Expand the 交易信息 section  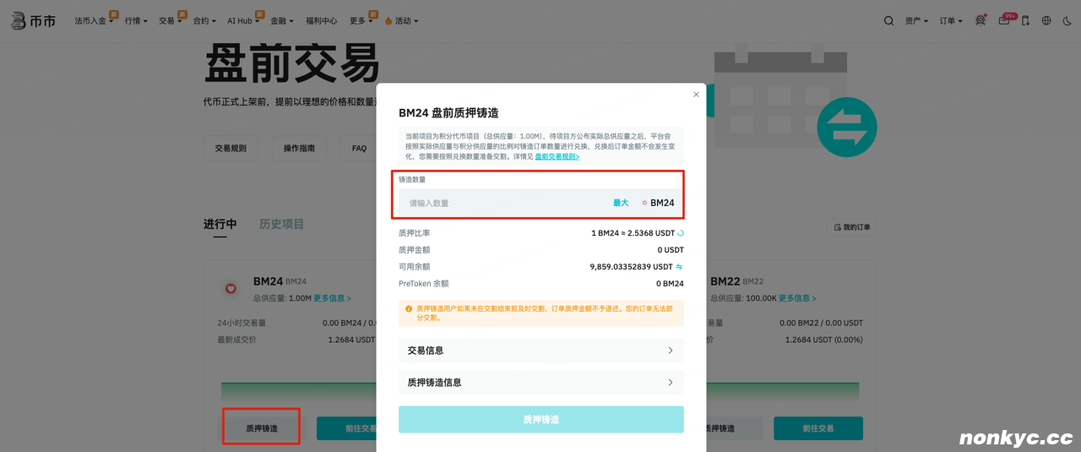(x=540, y=351)
